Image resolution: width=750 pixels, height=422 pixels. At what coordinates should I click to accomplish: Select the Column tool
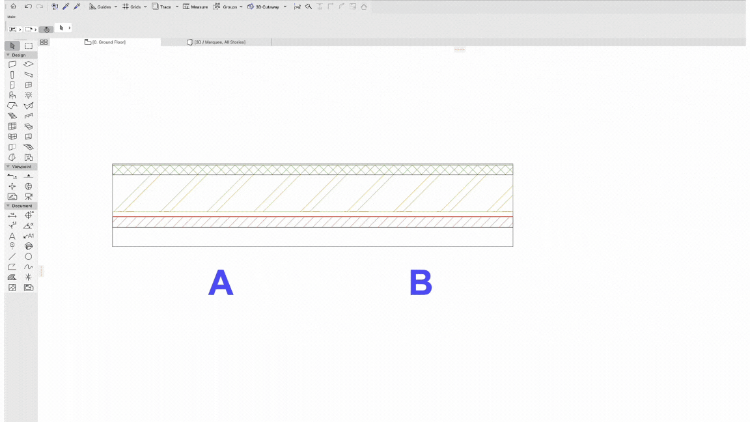(12, 75)
